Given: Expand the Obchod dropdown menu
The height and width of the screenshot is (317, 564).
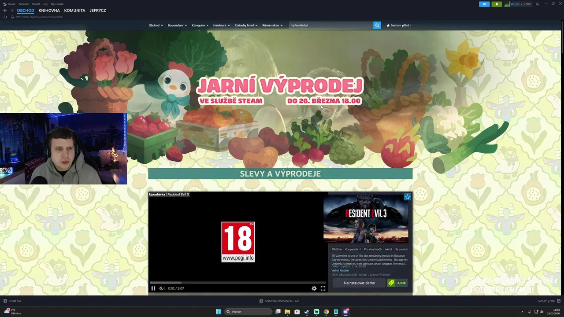Looking at the screenshot, I should tap(156, 25).
